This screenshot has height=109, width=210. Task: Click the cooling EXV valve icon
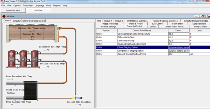pyautogui.click(x=77, y=98)
